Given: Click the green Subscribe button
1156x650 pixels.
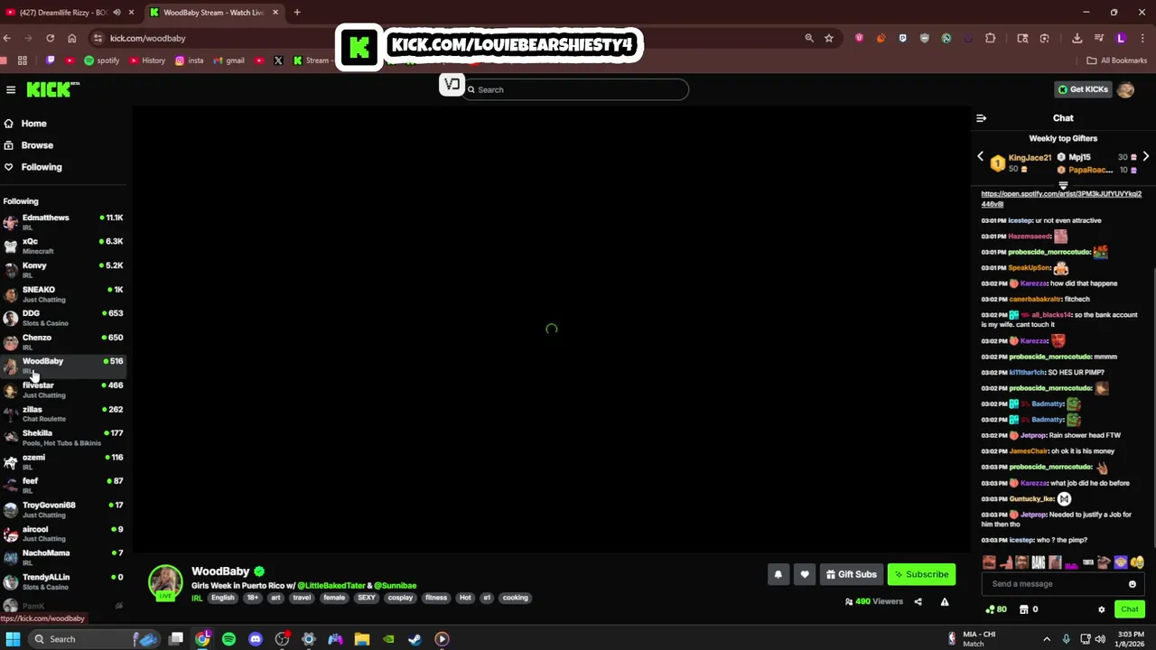Looking at the screenshot, I should 921,574.
